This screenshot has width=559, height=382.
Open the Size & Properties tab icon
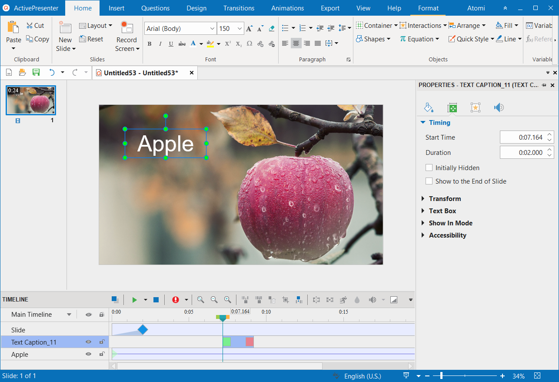[452, 108]
